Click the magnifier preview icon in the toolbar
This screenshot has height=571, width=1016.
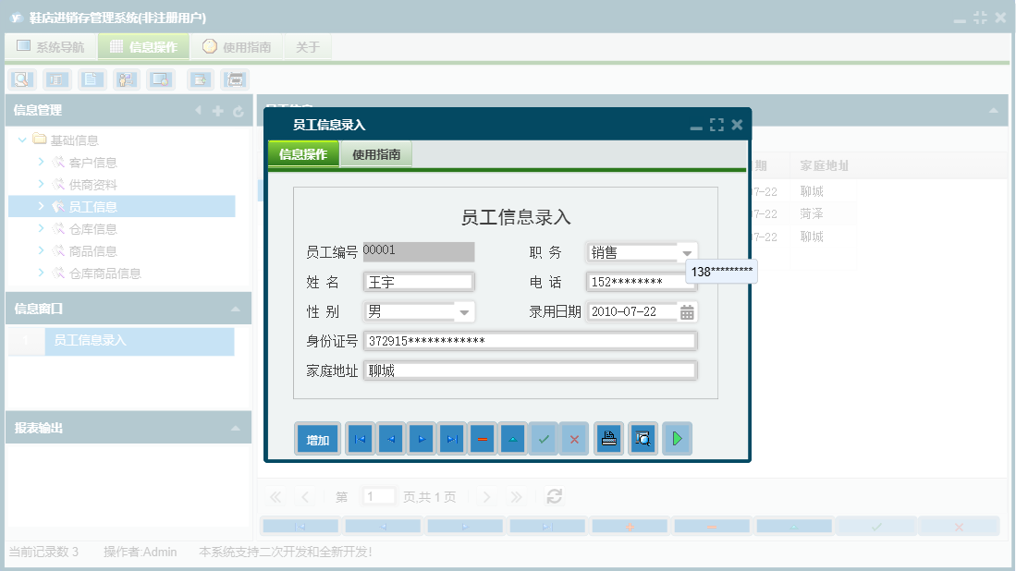coord(20,79)
